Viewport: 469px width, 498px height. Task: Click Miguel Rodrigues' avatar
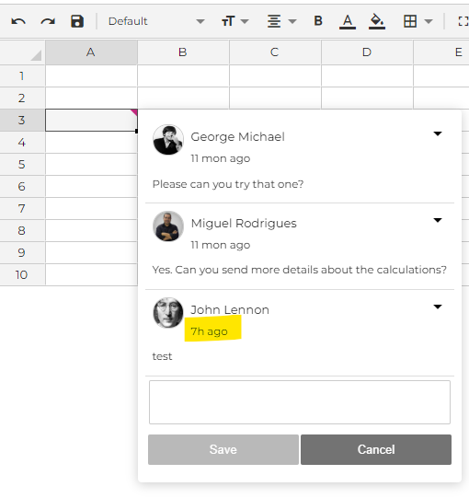coord(168,226)
